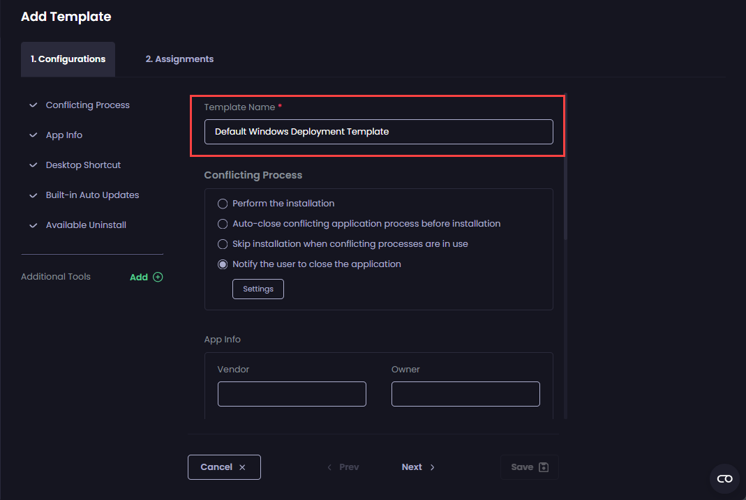Screen dimensions: 746x500
Task: Cancel the Add Template dialog
Action: point(224,467)
